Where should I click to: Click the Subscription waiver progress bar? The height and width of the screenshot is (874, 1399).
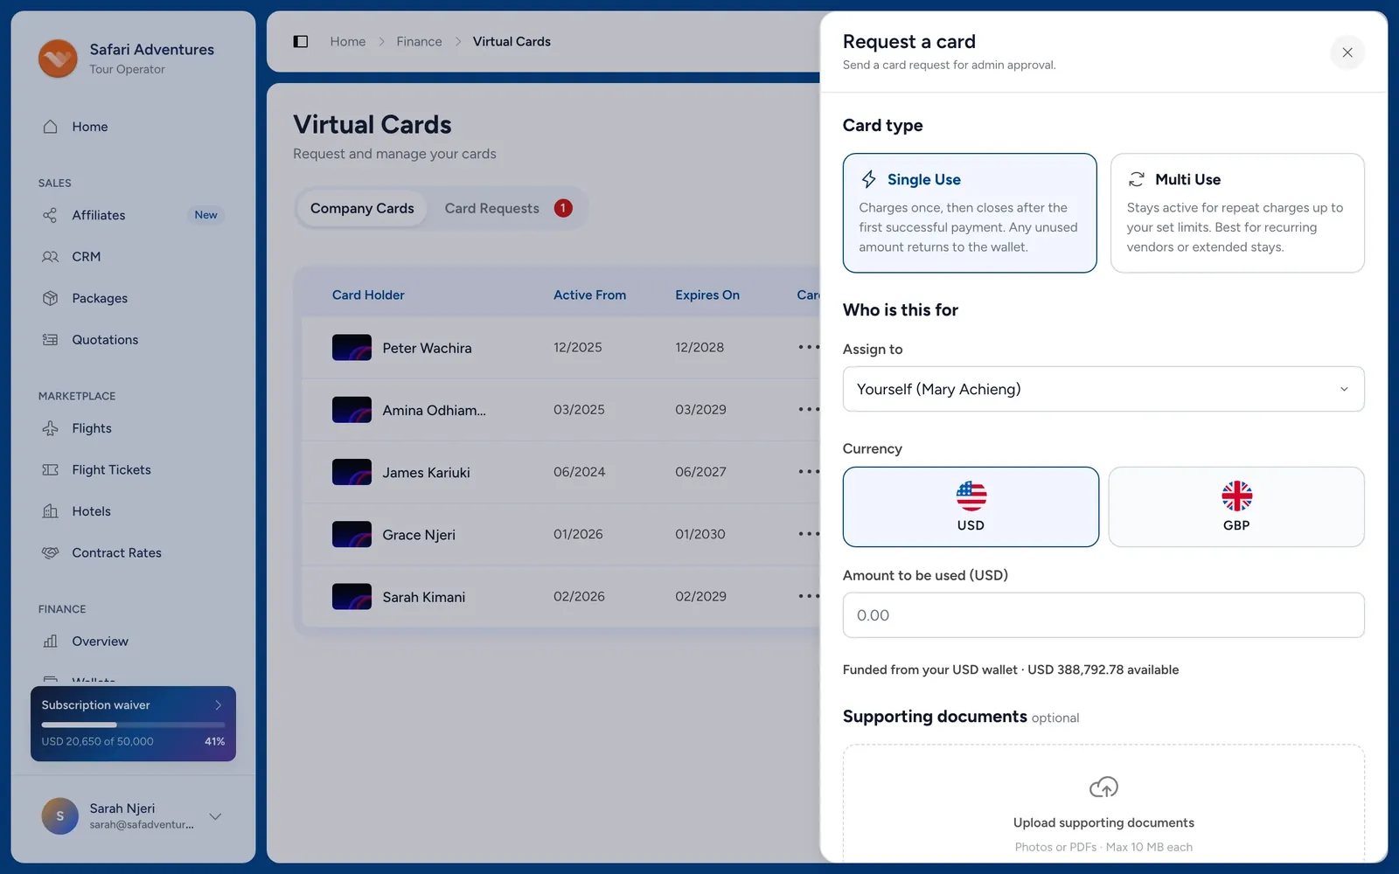[133, 725]
